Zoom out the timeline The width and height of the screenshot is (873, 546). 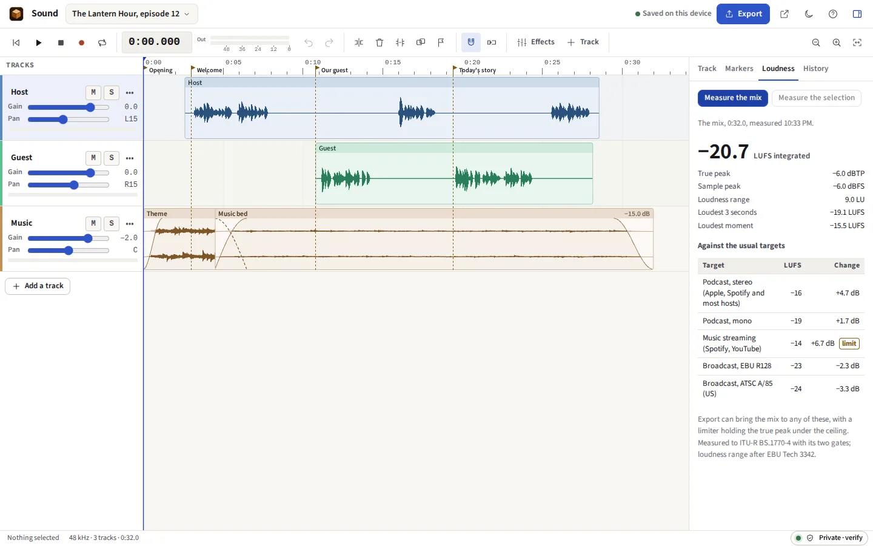(x=816, y=42)
